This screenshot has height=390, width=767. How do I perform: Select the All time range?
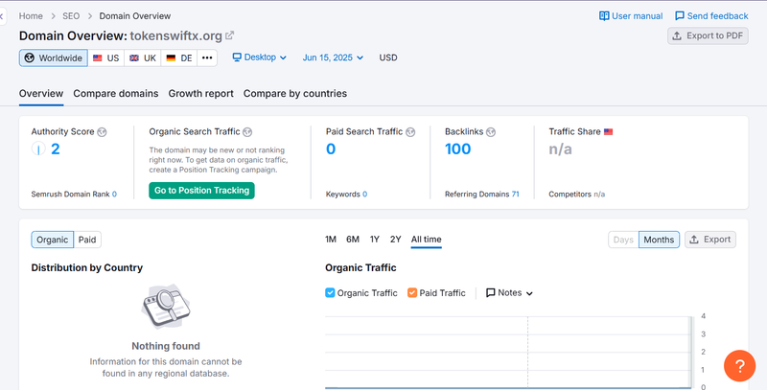[x=426, y=239]
